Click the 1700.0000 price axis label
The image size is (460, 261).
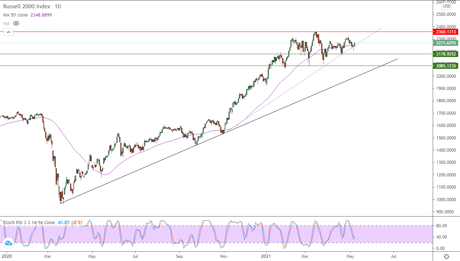(446, 113)
